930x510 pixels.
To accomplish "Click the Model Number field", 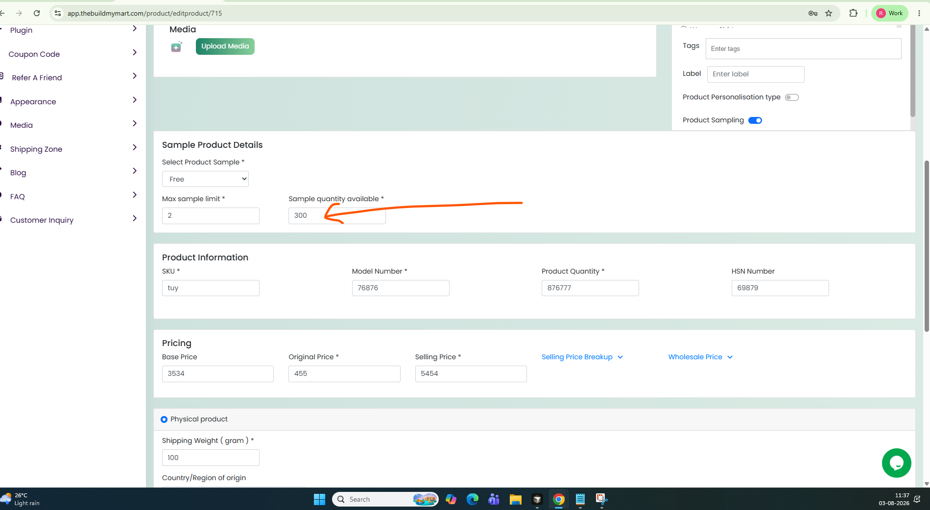I will [x=401, y=288].
